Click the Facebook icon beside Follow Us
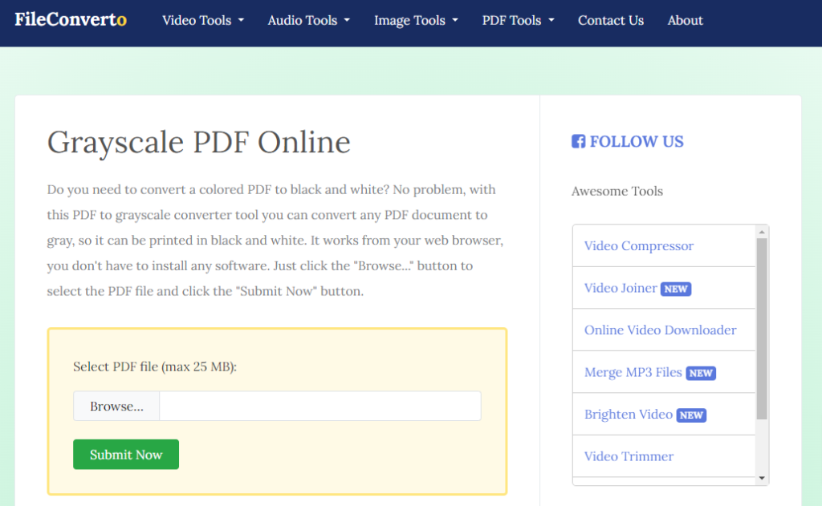 [x=578, y=142]
